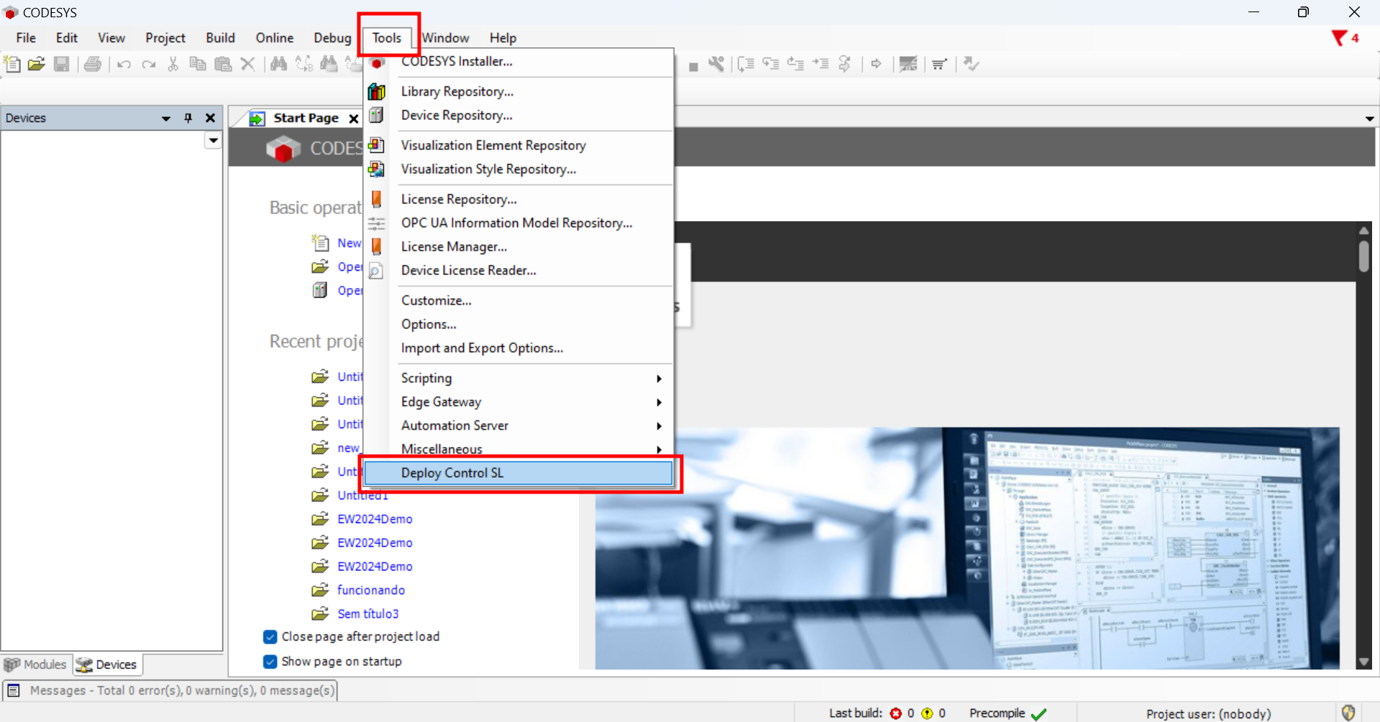Delete using the toolbar X icon

pyautogui.click(x=248, y=64)
